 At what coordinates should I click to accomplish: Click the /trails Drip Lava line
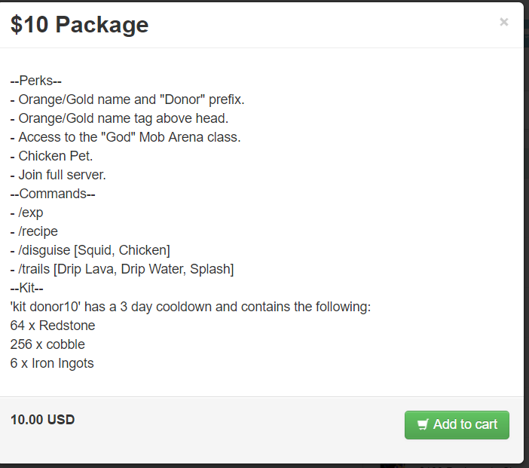(122, 269)
